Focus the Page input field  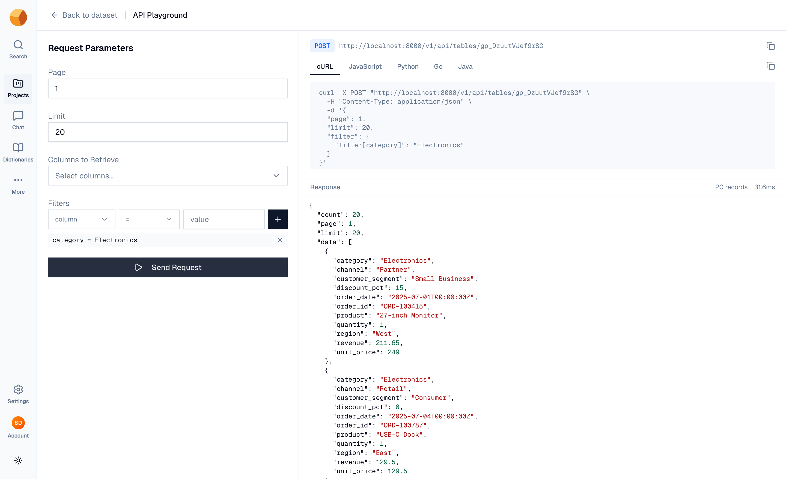coord(168,88)
